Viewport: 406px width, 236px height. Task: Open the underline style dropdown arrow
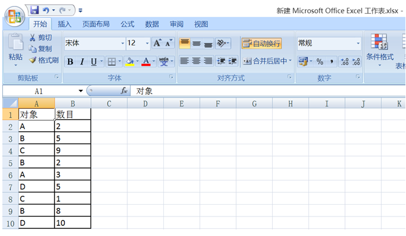pyautogui.click(x=102, y=62)
